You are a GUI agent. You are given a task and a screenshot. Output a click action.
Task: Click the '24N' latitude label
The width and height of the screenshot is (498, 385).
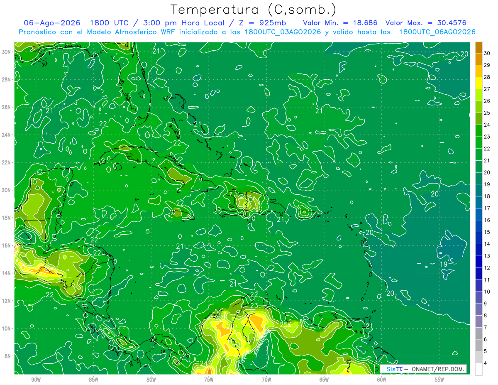[6, 135]
